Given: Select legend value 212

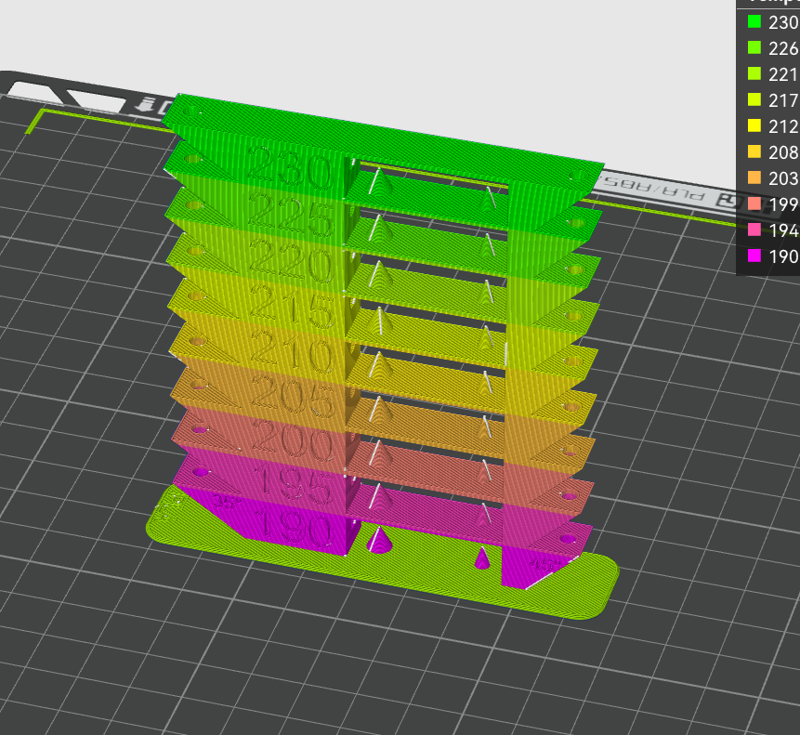Looking at the screenshot, I should [x=783, y=126].
